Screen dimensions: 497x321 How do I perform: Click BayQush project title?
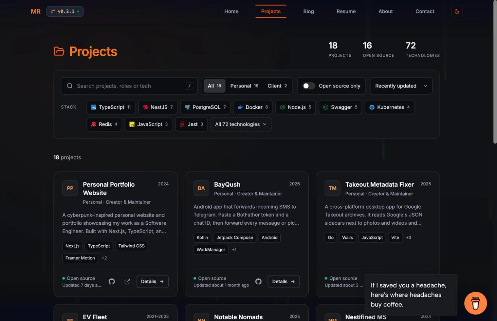[x=227, y=184]
